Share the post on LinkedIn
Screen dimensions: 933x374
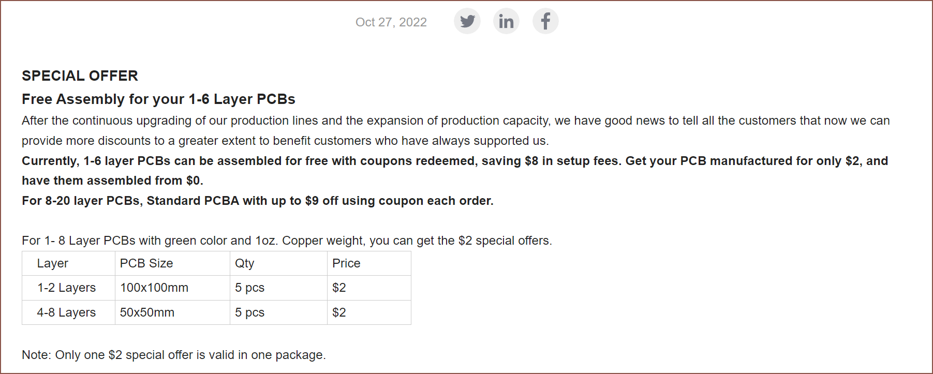click(506, 21)
